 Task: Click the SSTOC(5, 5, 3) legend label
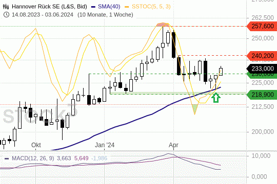(x=151, y=7)
